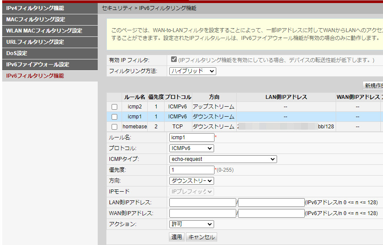Open IPv6ファイアウォール設定 menu item

tap(50, 65)
